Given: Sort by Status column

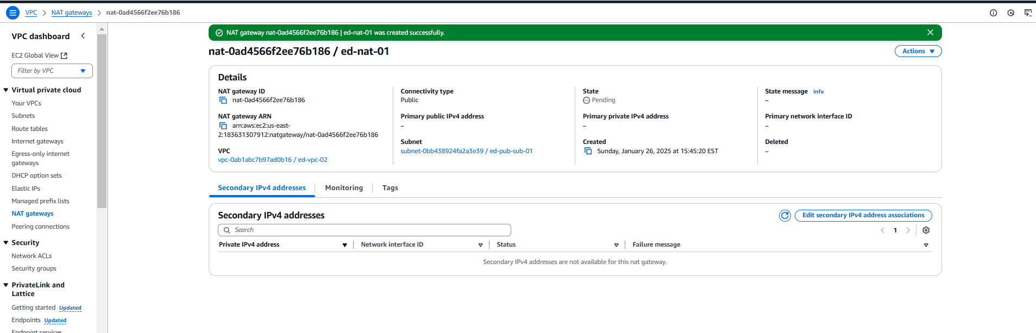Looking at the screenshot, I should pyautogui.click(x=616, y=245).
